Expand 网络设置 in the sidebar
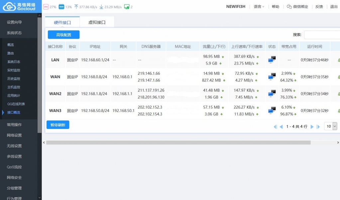This screenshot has width=340, height=200. coord(14,135)
